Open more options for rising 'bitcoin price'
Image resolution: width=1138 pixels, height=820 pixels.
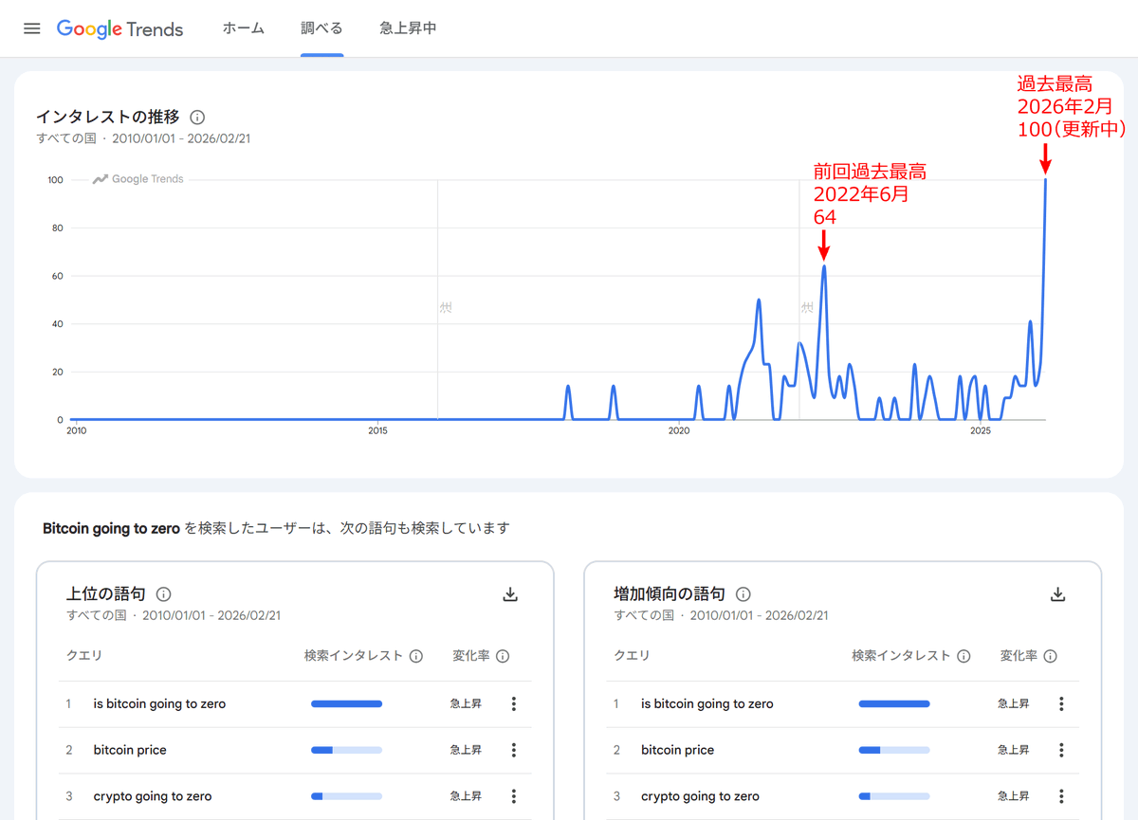[x=1061, y=750]
